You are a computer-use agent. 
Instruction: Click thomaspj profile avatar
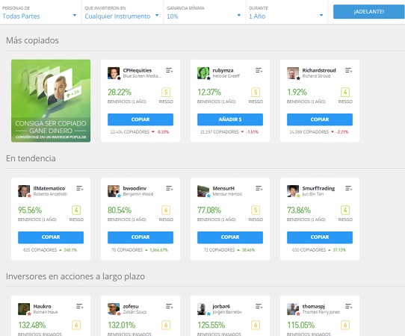pos(293,309)
